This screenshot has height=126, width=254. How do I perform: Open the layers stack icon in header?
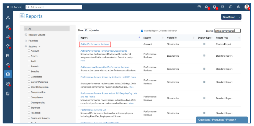pos(206,7)
